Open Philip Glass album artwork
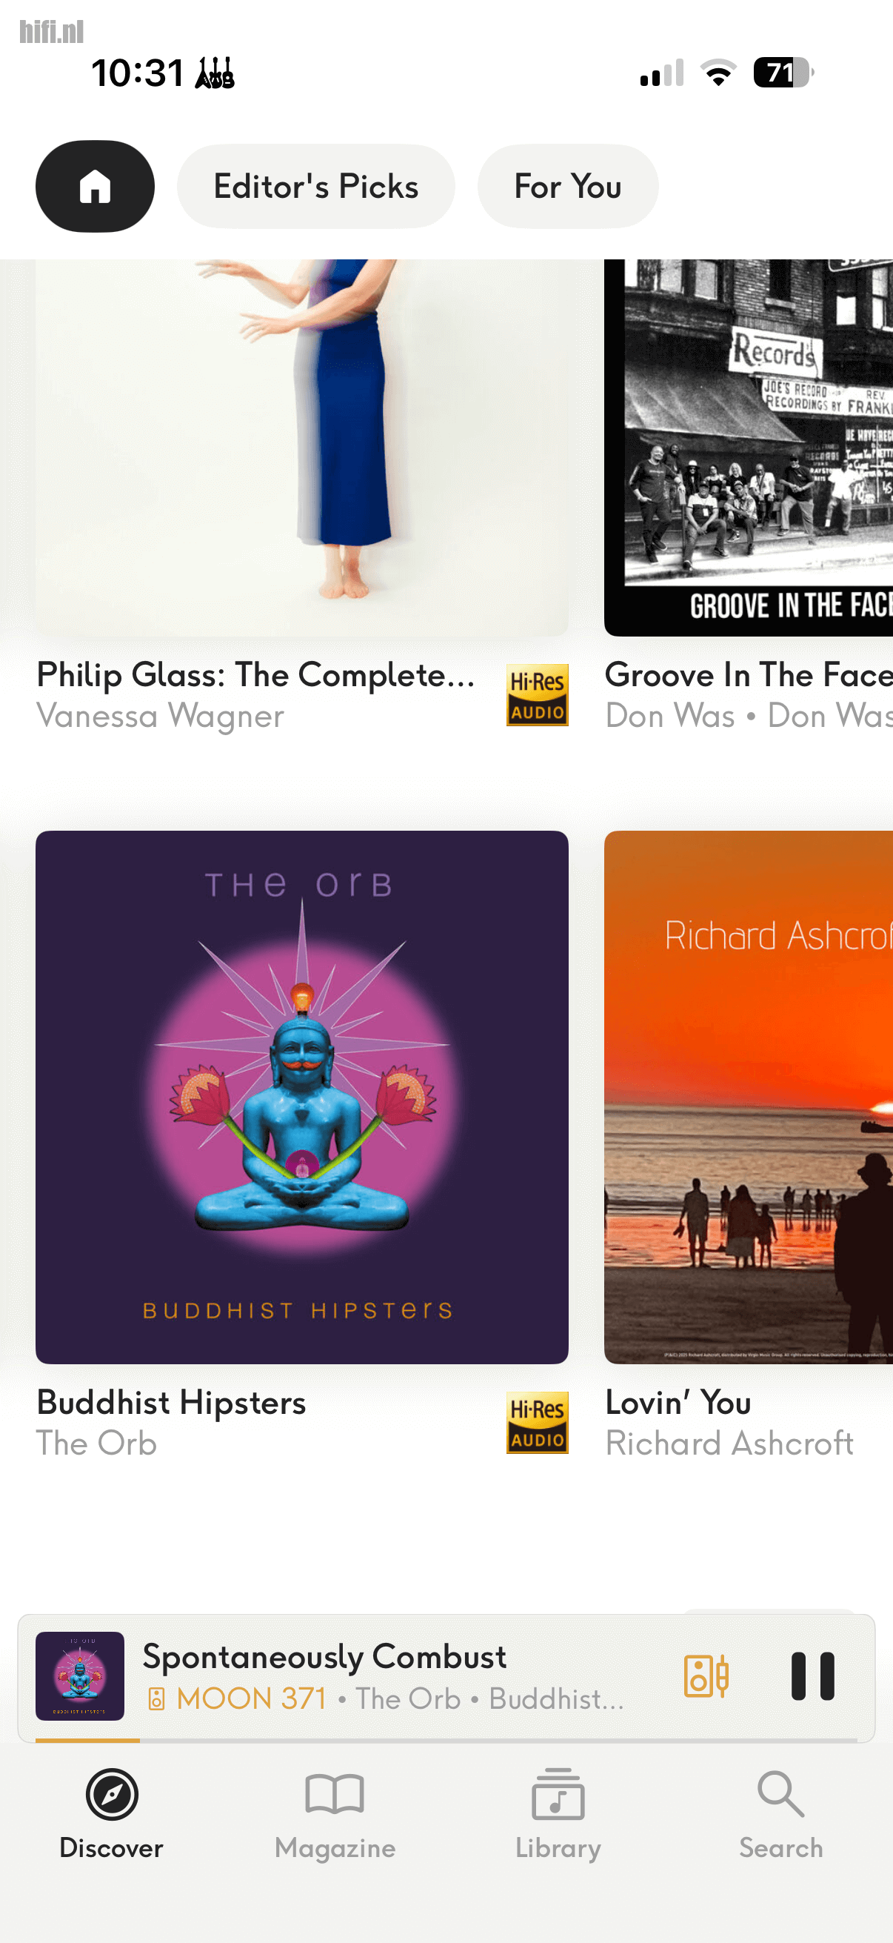 (301, 448)
